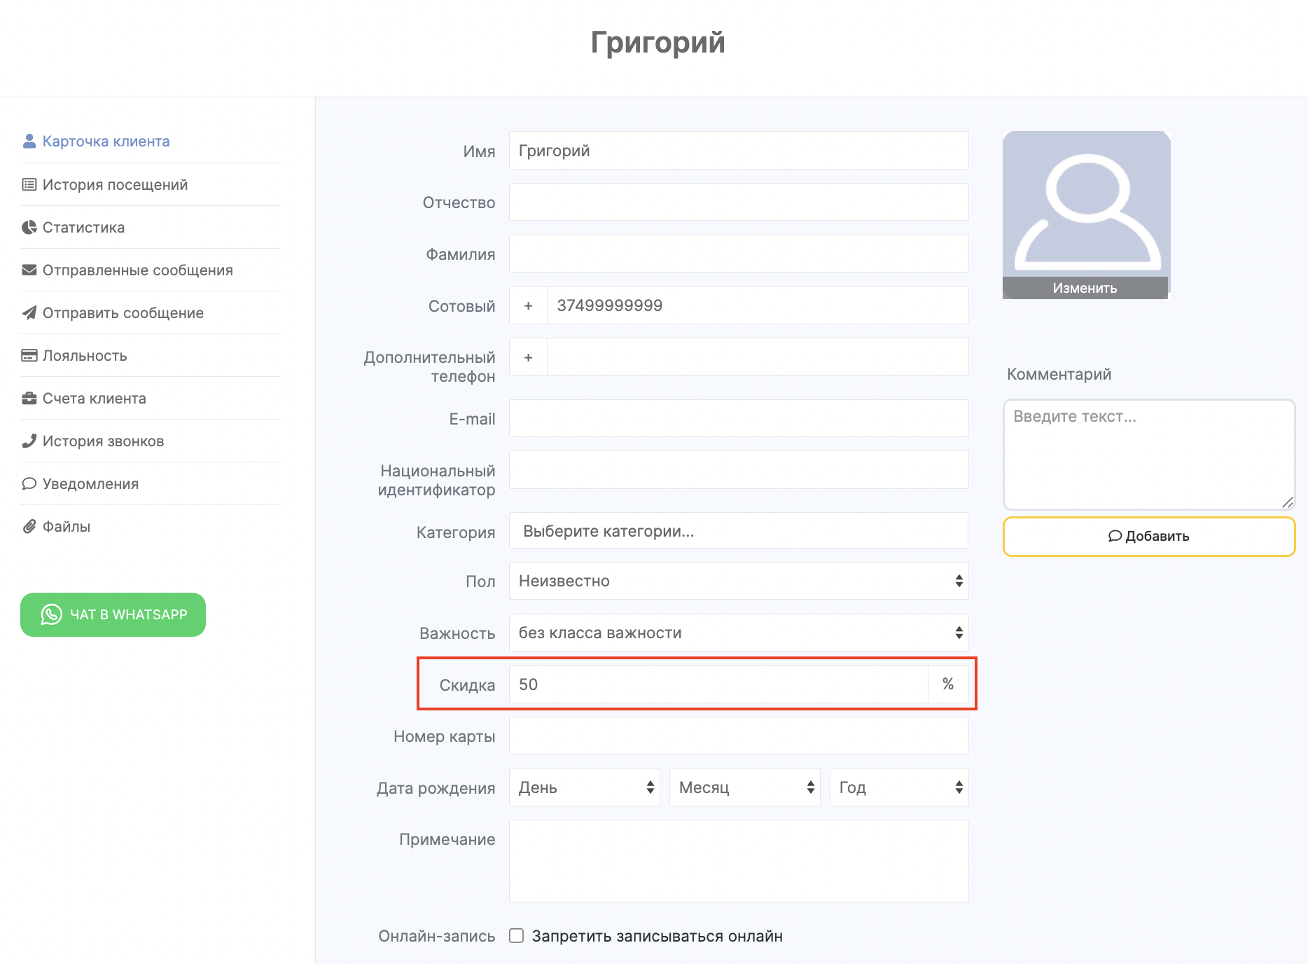
Task: Click the page title Григорий
Action: click(658, 43)
